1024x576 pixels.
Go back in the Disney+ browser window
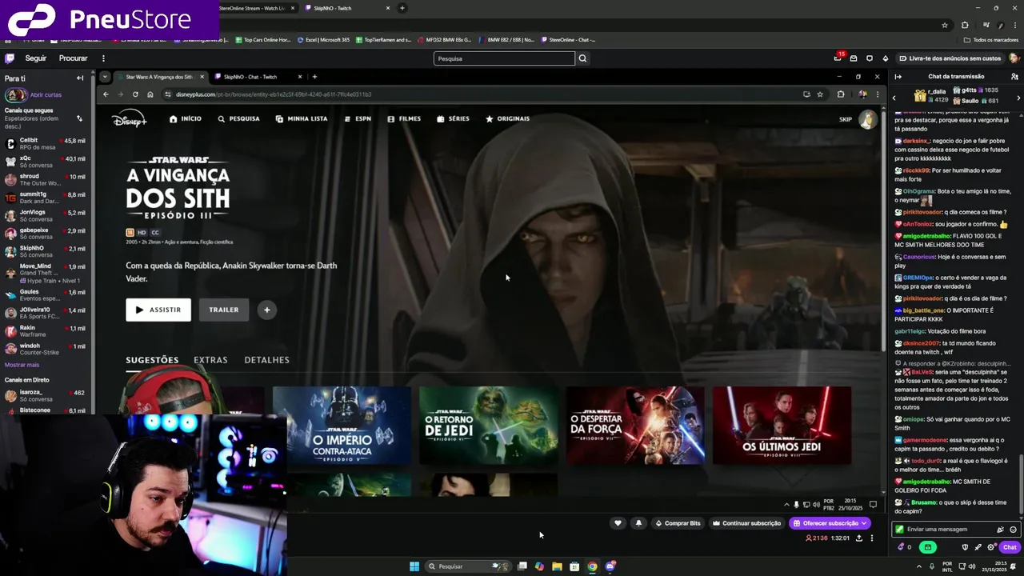click(106, 94)
